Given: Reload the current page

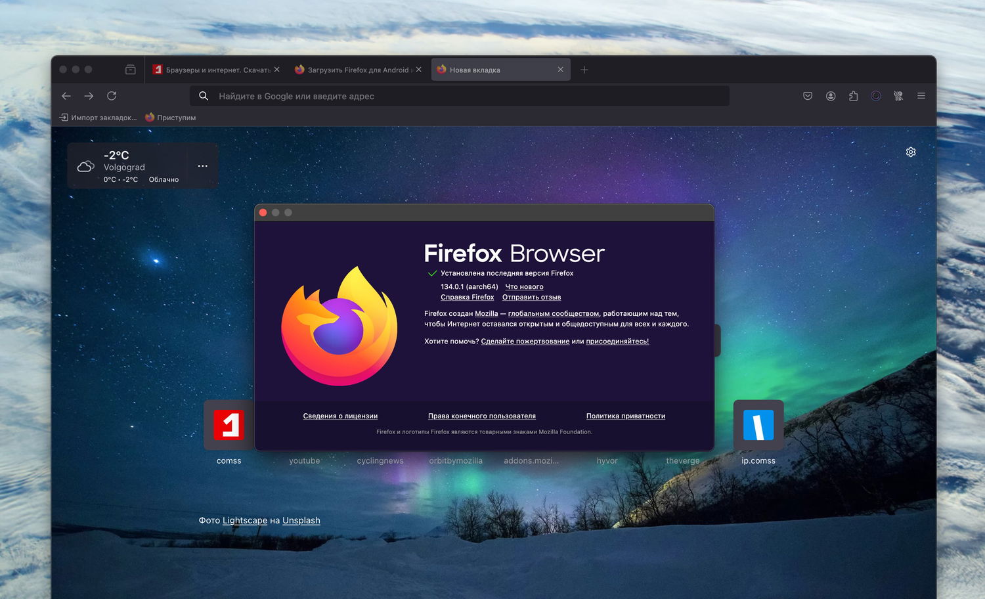Looking at the screenshot, I should click(112, 96).
